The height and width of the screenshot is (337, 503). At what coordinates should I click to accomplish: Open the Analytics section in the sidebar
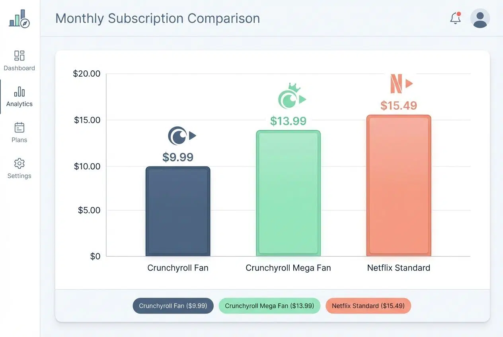19,97
